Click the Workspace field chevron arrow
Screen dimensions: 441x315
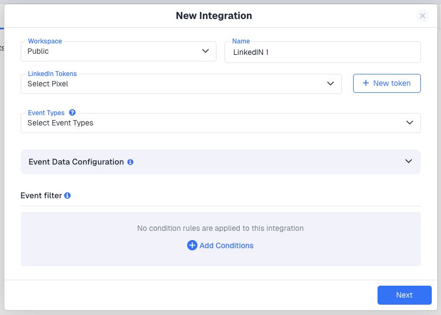coord(206,51)
